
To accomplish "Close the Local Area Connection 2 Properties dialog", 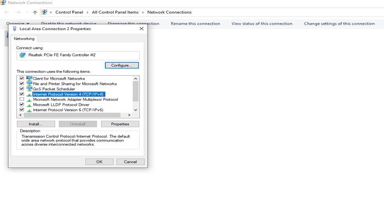I will point(142,29).
